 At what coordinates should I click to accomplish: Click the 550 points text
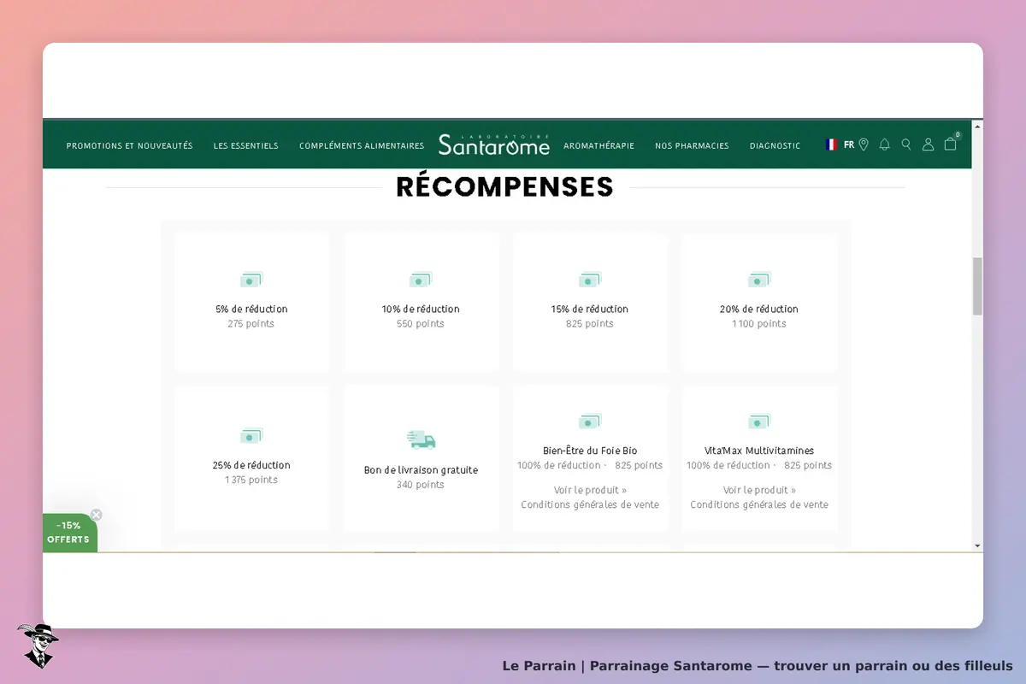tap(421, 324)
